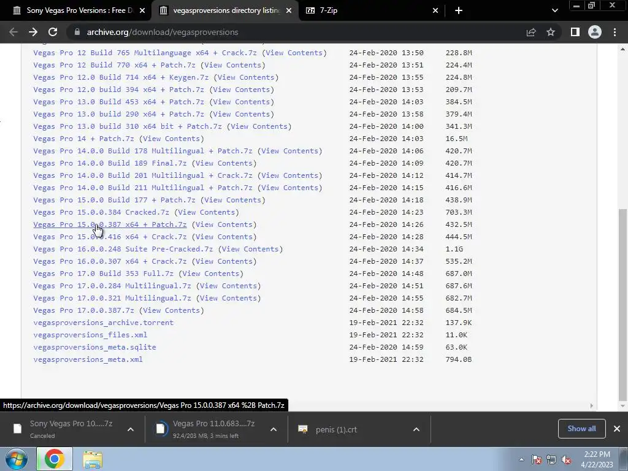Download Vegas Pro 12.0 Build 714 x64 + Keygen.7z
This screenshot has height=471, width=628.
pos(121,77)
